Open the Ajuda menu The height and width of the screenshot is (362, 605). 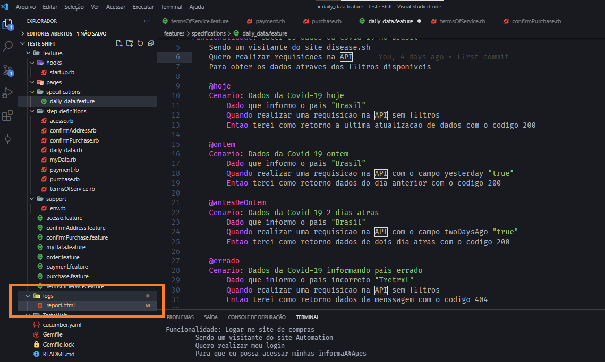pyautogui.click(x=197, y=7)
